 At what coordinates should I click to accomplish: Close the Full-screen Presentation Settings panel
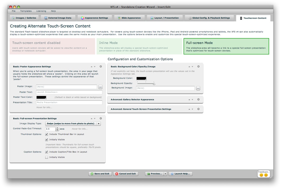pos(101,118)
